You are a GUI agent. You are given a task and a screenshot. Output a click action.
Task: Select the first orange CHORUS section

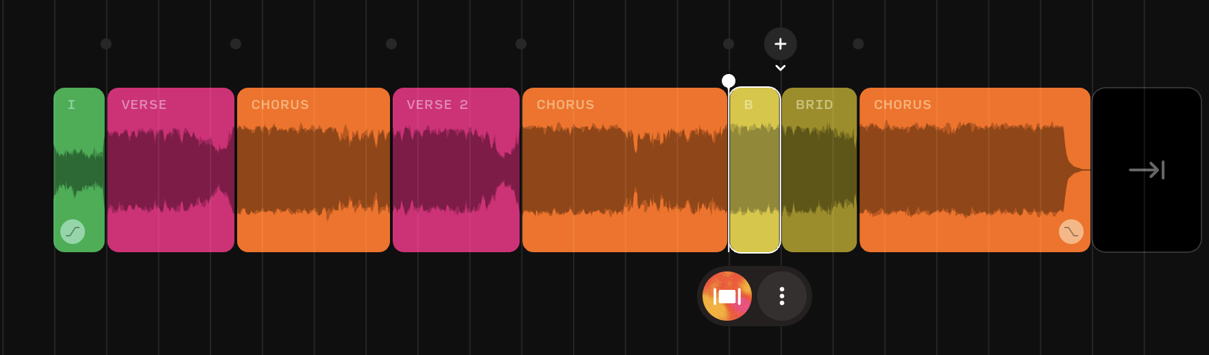pyautogui.click(x=313, y=170)
